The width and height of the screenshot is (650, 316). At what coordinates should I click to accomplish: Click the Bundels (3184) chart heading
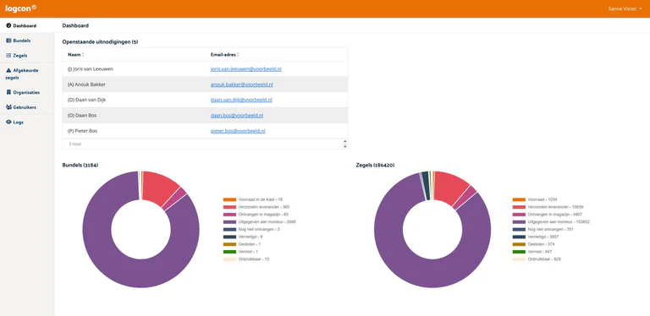[80, 165]
